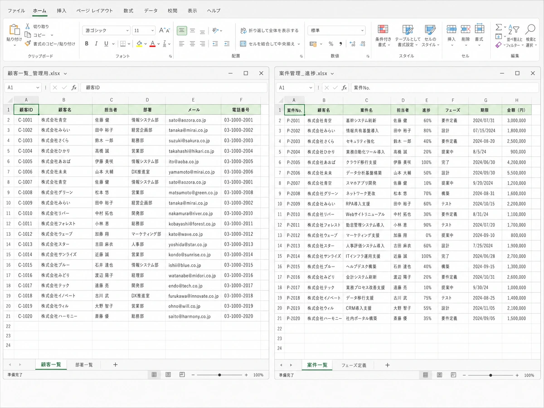544x408 pixels.
Task: Open the number format dropdown (標準)
Action: point(362,30)
